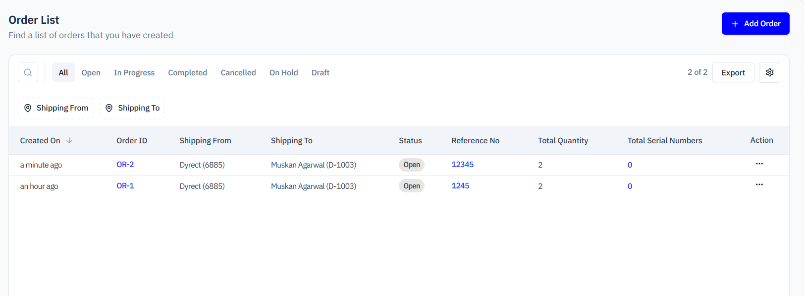Screen dimensions: 804x296
Task: Switch to the In Progress tab
Action: [134, 72]
